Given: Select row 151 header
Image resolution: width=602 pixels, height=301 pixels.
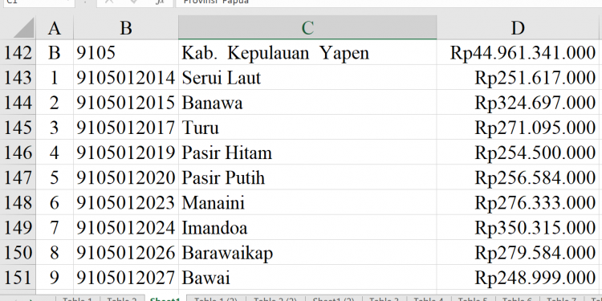Looking at the screenshot, I should pyautogui.click(x=18, y=277).
